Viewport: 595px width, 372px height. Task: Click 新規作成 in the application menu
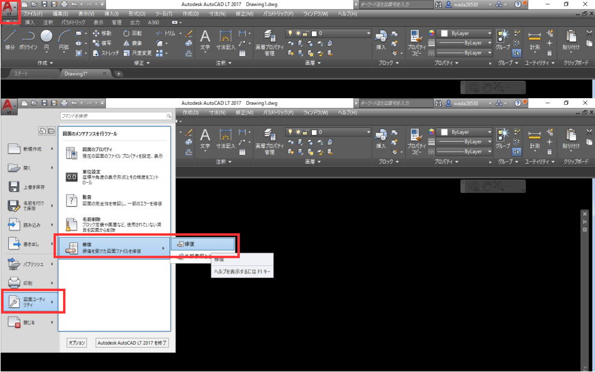point(30,149)
